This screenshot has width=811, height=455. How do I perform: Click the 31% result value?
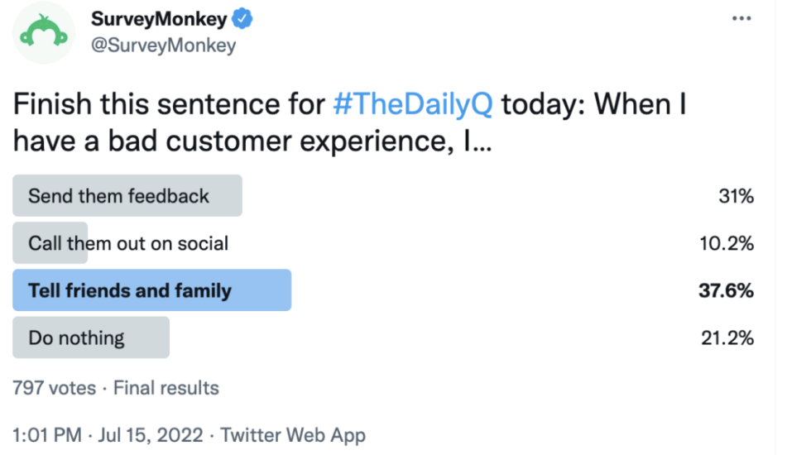(736, 197)
